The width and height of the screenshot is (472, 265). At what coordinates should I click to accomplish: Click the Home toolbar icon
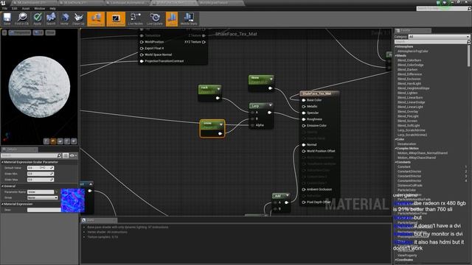[x=64, y=19]
